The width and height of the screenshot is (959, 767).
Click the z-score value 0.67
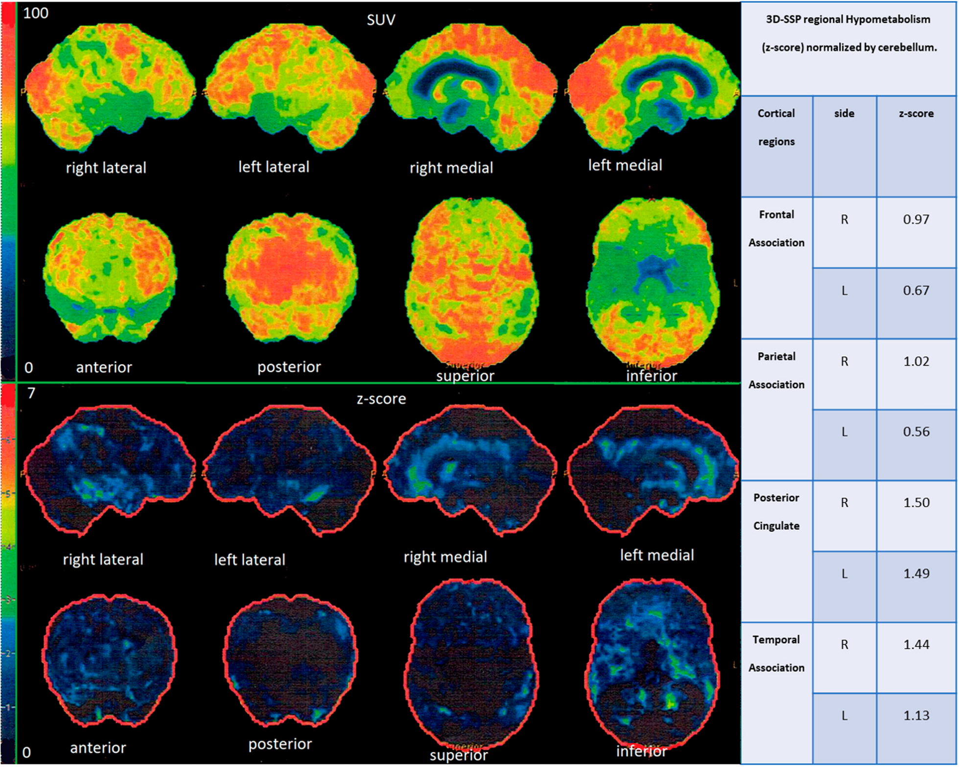pos(916,291)
